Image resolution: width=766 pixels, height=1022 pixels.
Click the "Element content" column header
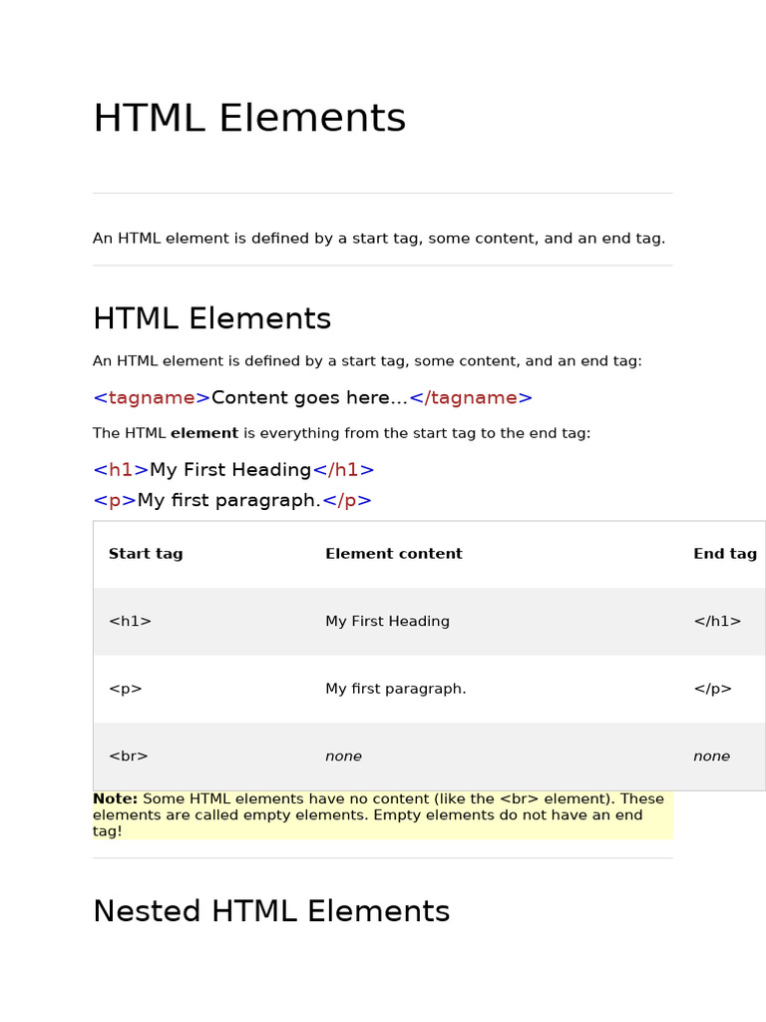pos(394,554)
